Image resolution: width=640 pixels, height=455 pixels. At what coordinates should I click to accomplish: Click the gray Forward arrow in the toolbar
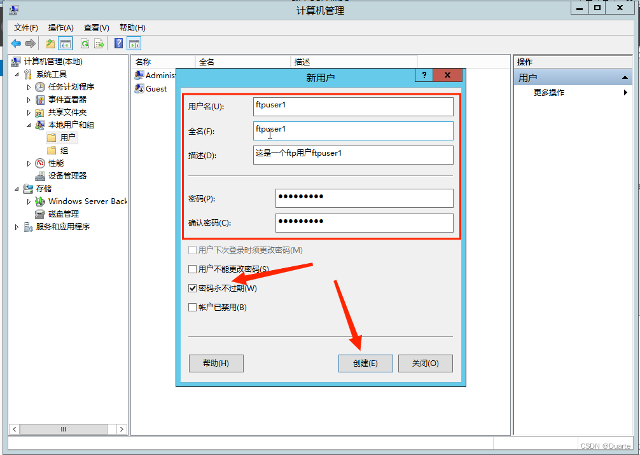coord(30,44)
